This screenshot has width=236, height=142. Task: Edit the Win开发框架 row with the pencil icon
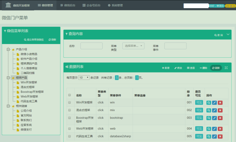214,103
